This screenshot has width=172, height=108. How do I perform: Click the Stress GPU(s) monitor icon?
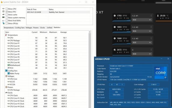click(4, 23)
